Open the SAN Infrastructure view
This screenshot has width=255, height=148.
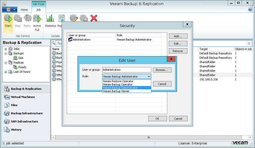tap(26, 121)
